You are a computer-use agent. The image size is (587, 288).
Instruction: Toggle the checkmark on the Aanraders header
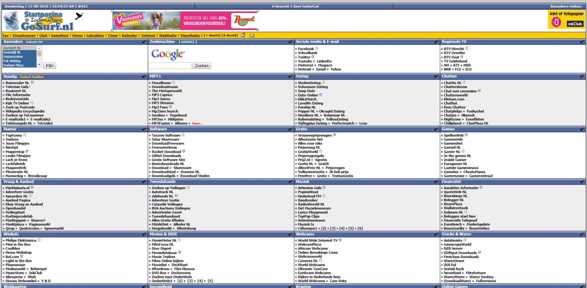[145, 42]
